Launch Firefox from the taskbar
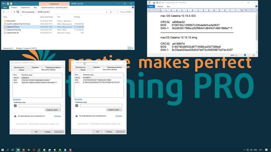The height and width of the screenshot is (152, 271). [23, 150]
